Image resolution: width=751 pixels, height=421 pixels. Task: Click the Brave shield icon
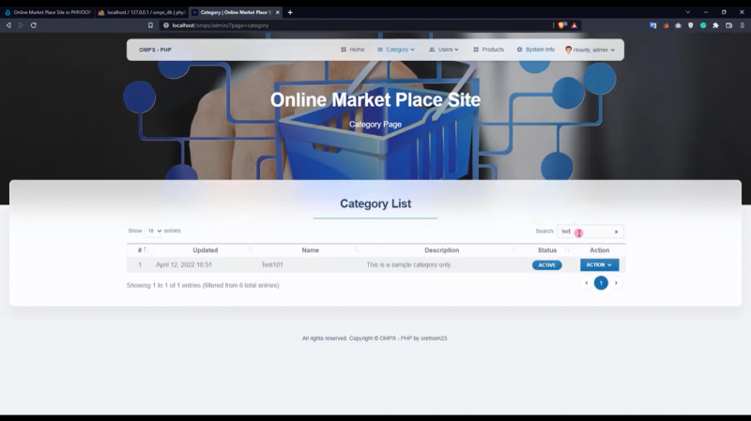tap(562, 25)
